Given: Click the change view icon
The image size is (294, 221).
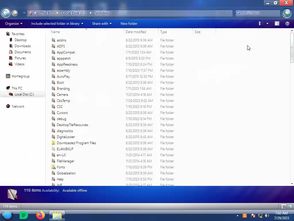Looking at the screenshot, I should tap(261, 24).
